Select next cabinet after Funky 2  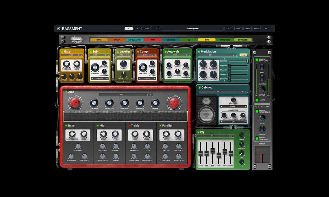[245, 107]
